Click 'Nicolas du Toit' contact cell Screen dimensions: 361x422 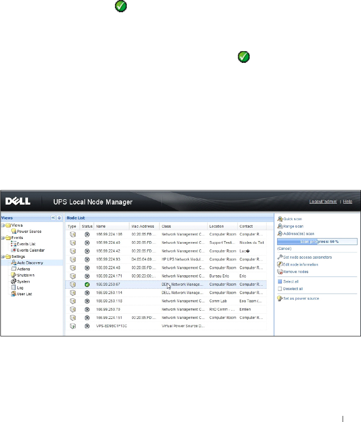[x=252, y=242]
